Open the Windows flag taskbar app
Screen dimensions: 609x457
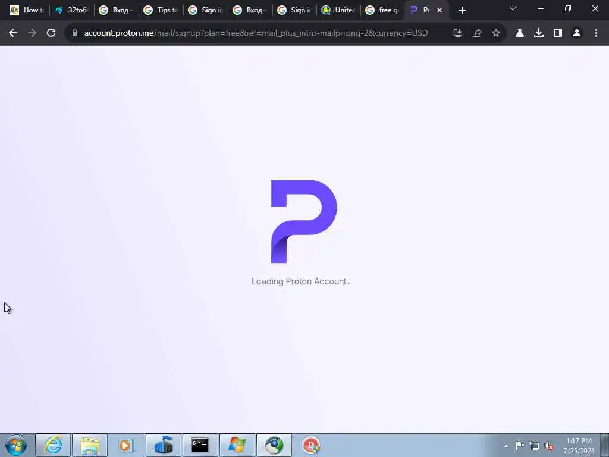237,445
